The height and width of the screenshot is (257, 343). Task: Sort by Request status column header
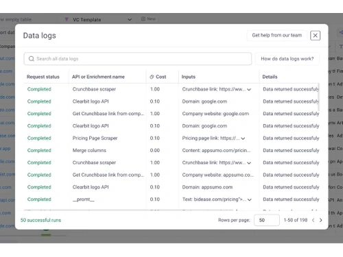[x=43, y=77]
